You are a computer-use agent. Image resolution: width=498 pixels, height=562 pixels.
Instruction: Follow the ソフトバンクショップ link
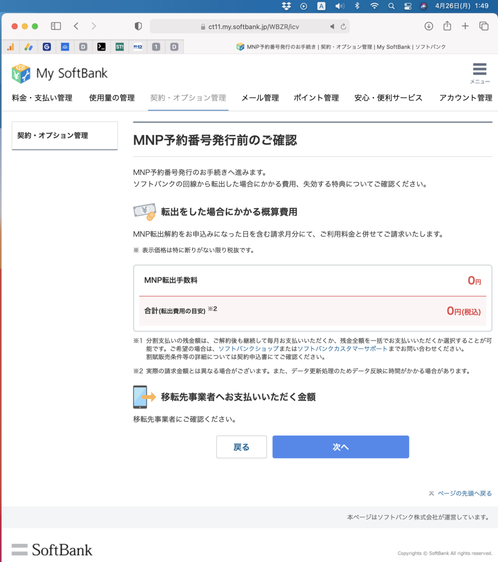point(248,349)
